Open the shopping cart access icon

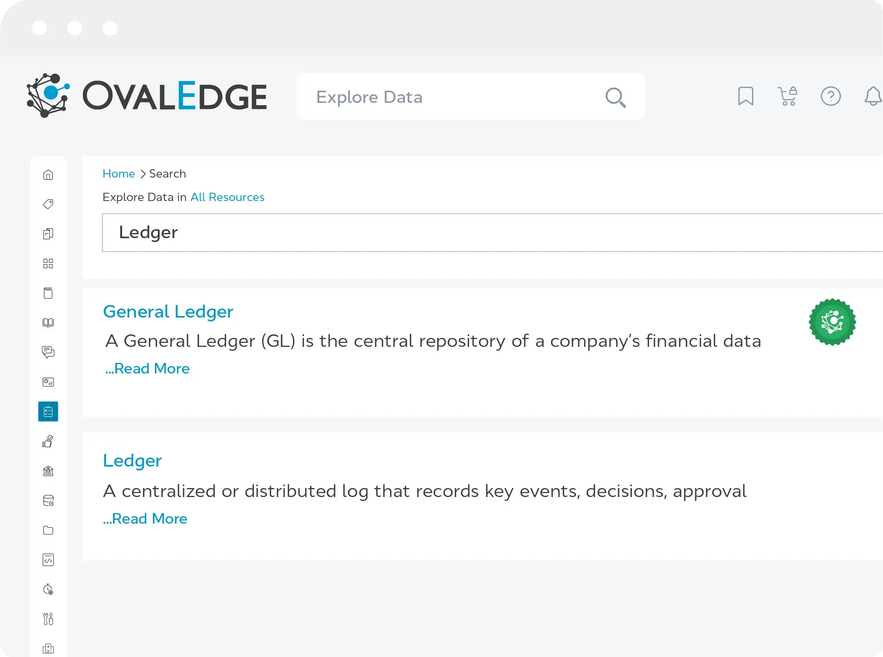(x=788, y=96)
